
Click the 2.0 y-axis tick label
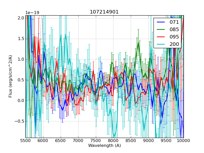pos(21,18)
